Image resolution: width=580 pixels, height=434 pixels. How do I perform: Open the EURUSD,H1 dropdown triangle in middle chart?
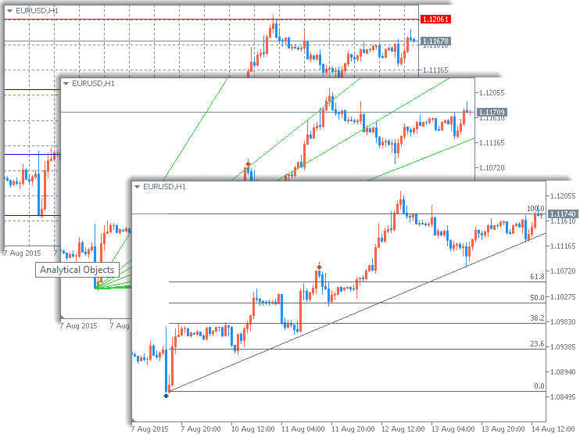tap(66, 84)
